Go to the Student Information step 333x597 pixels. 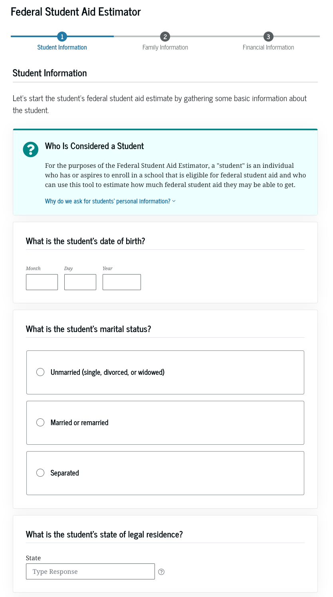click(x=62, y=48)
